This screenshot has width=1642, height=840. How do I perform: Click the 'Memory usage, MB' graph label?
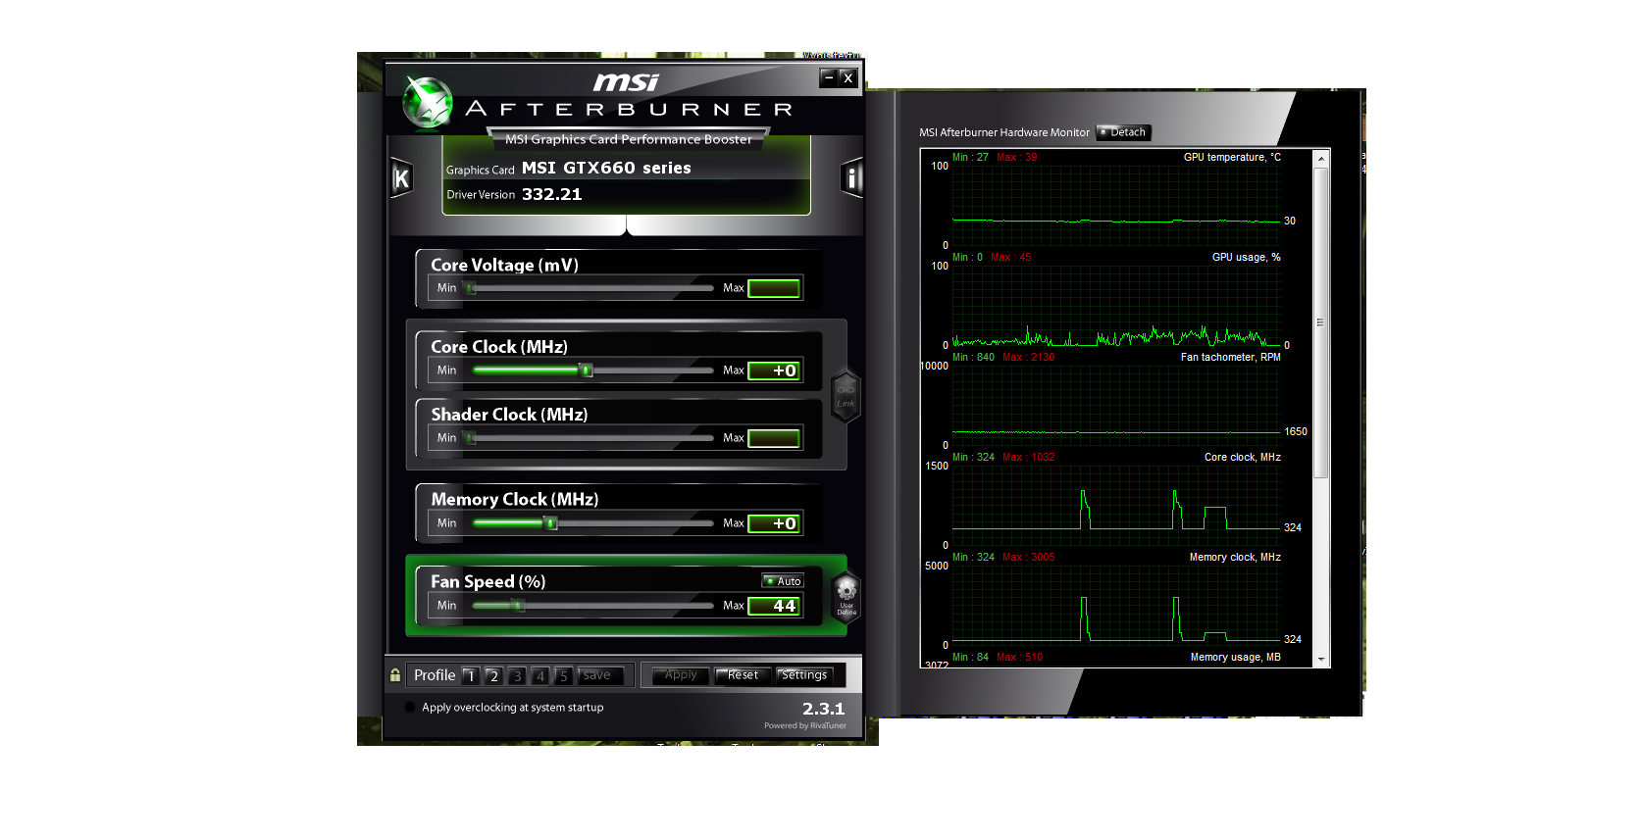click(1236, 657)
